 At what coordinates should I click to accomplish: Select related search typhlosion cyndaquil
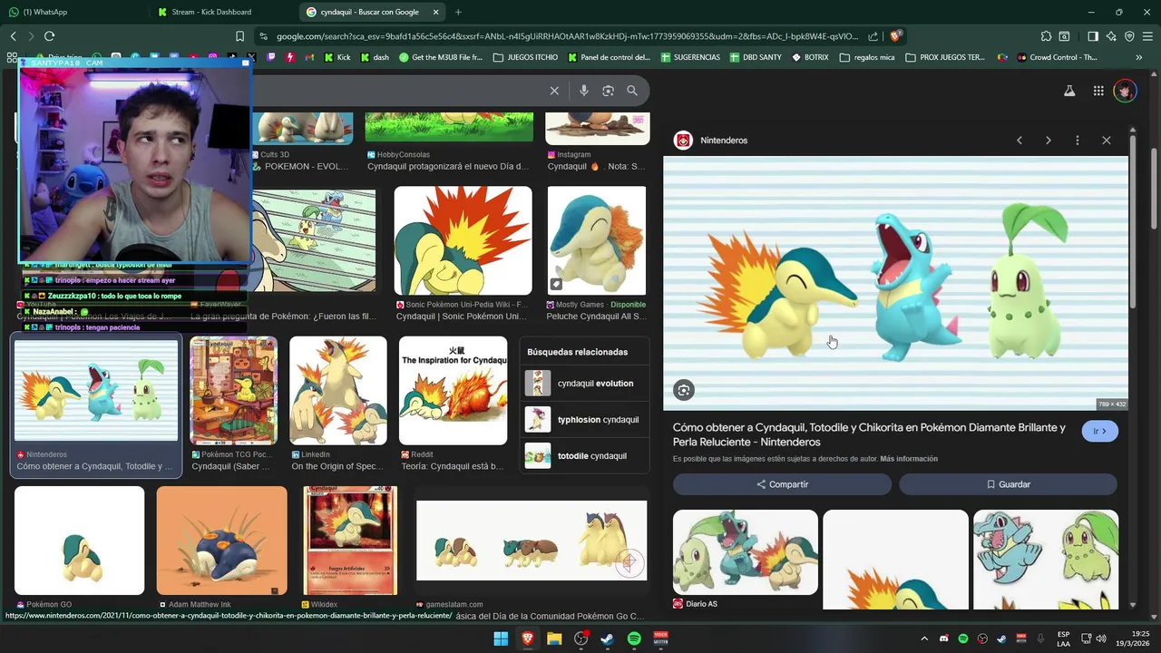[587, 420]
